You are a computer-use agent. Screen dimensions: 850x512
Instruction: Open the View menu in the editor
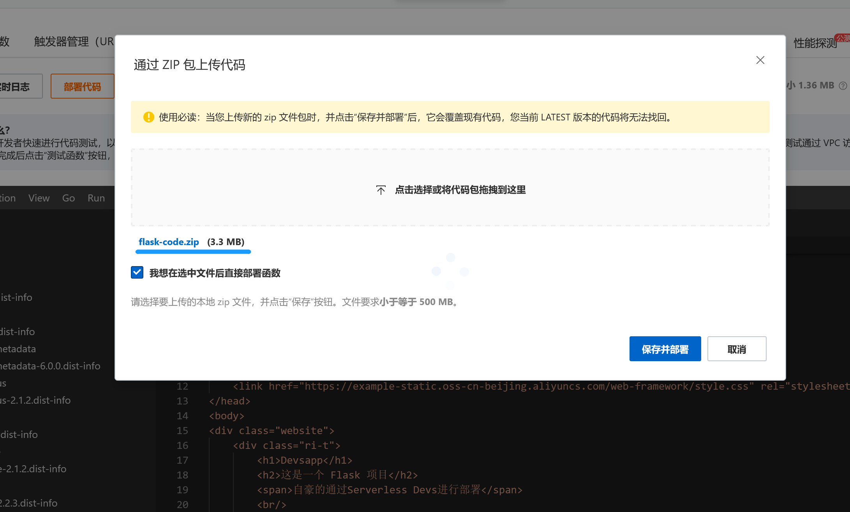(x=39, y=198)
